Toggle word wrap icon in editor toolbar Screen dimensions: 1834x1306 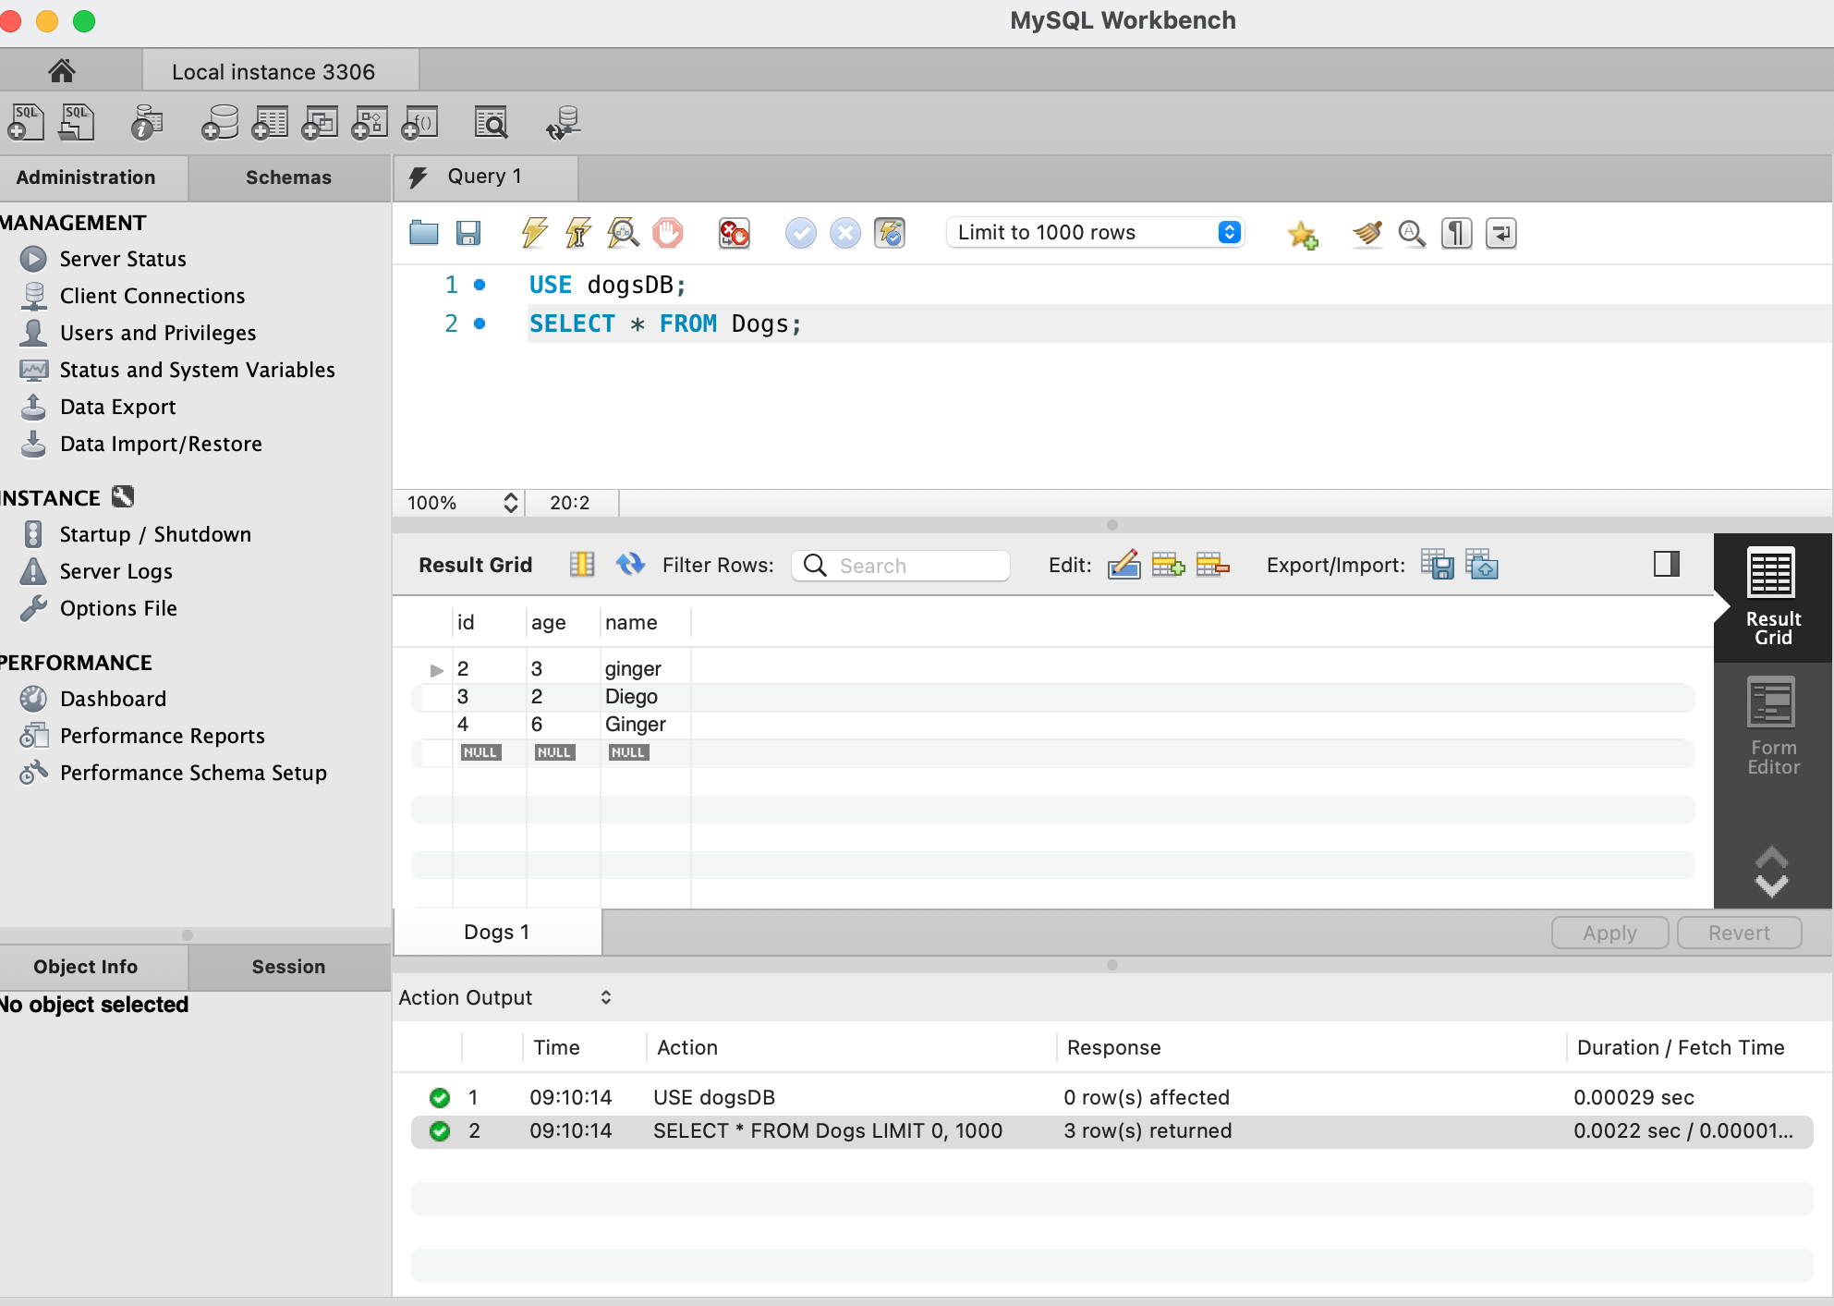click(x=1501, y=233)
